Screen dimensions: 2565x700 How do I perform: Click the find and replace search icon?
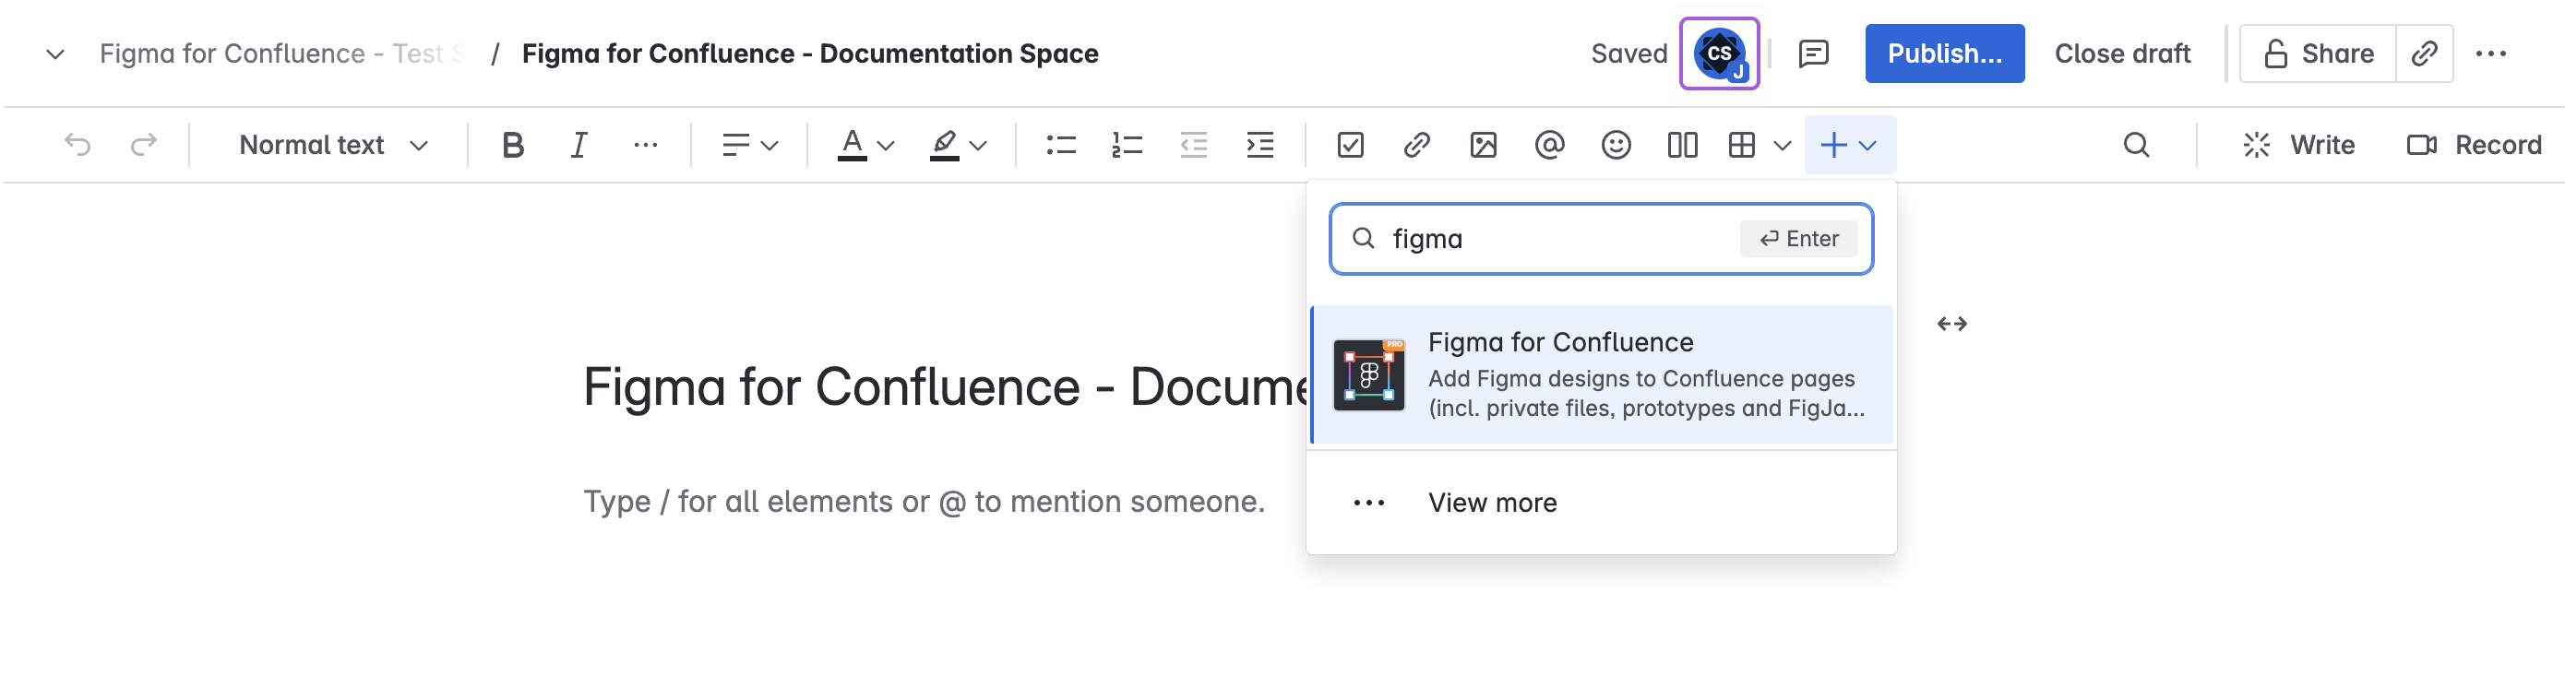(x=2136, y=146)
